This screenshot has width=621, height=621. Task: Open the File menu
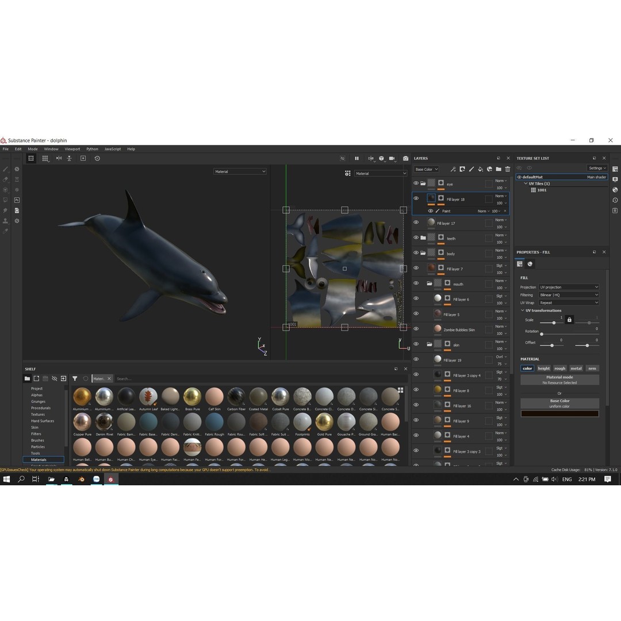6,149
